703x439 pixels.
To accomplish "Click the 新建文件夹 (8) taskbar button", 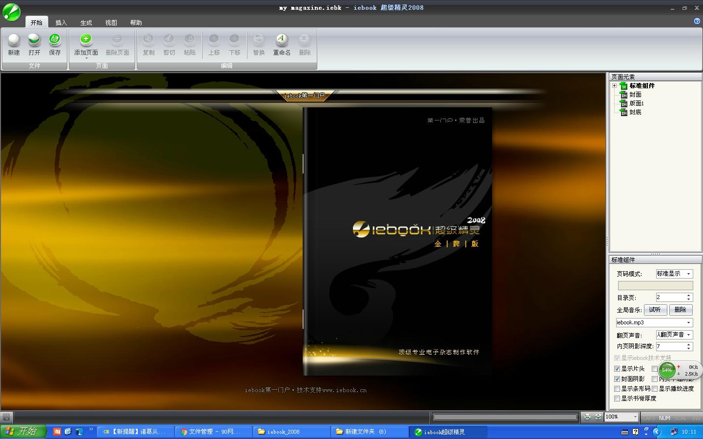I will [x=370, y=432].
